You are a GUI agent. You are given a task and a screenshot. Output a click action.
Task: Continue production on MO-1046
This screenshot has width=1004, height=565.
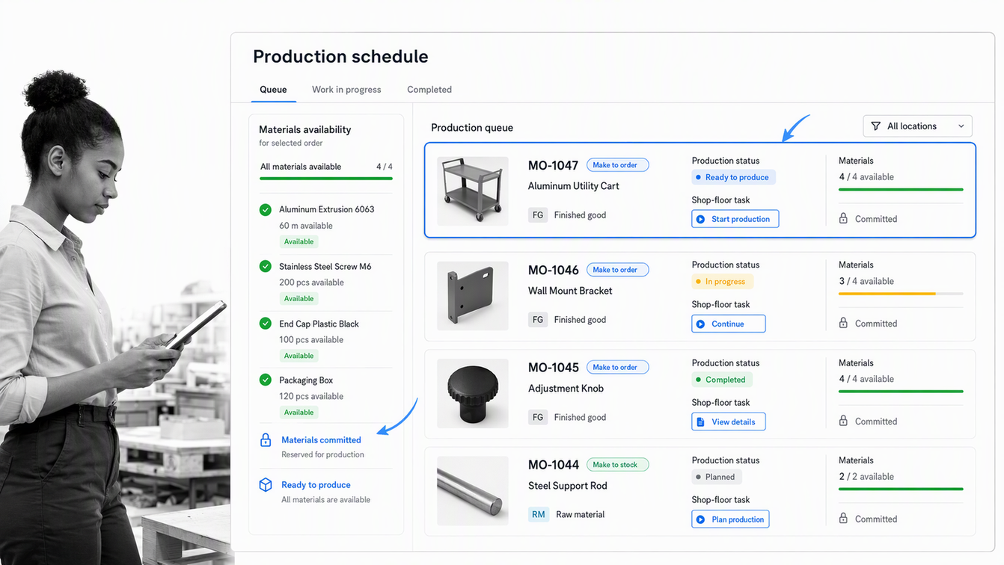[729, 324]
